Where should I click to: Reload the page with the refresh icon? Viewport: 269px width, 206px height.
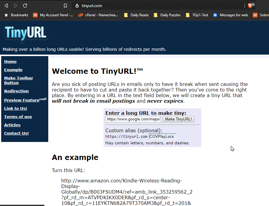click(x=25, y=6)
